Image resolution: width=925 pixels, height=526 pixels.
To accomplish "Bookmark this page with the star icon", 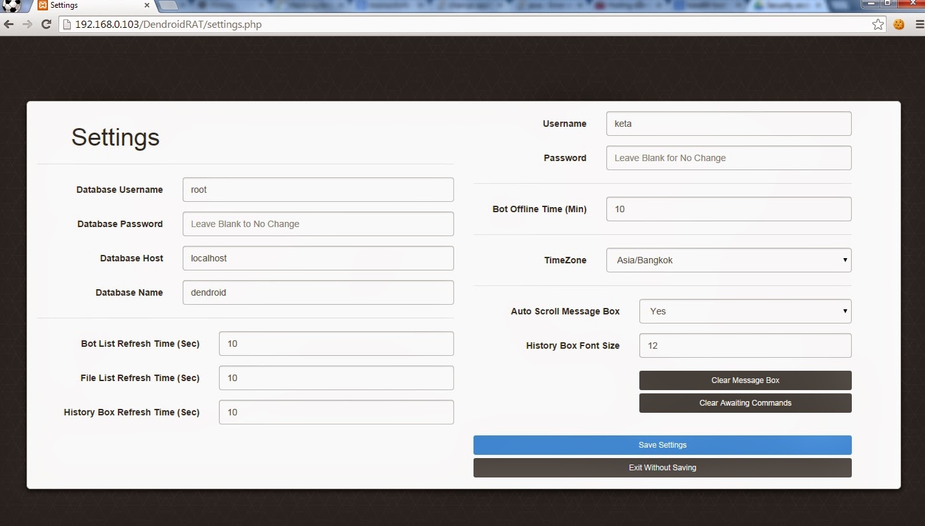I will point(878,25).
